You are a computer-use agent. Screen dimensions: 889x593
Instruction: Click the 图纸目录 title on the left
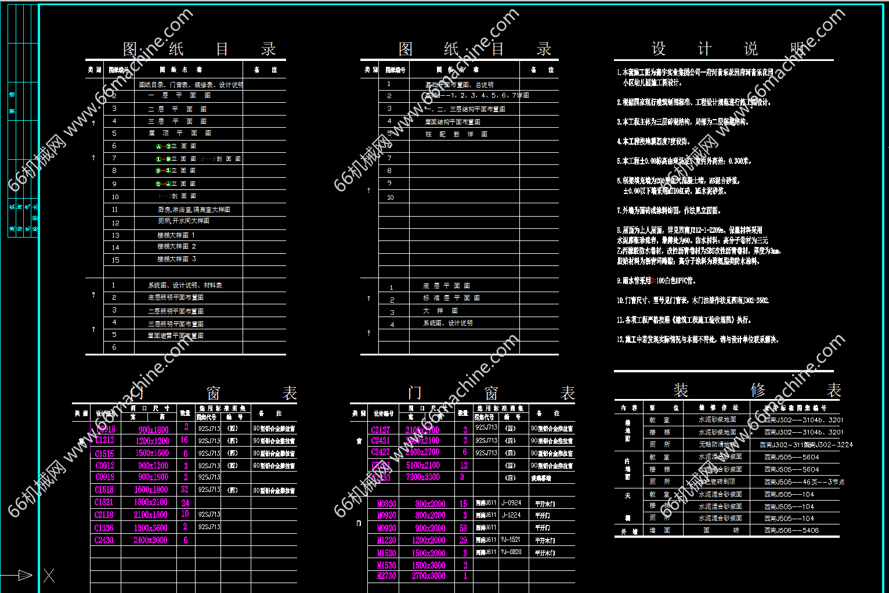coord(198,49)
